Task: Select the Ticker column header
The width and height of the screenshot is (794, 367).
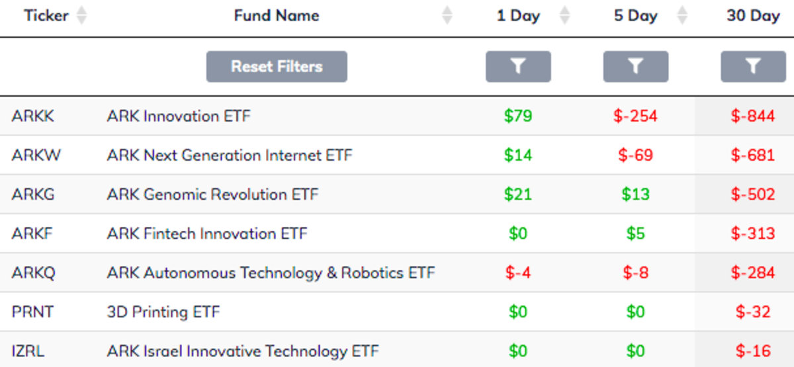Action: (46, 16)
